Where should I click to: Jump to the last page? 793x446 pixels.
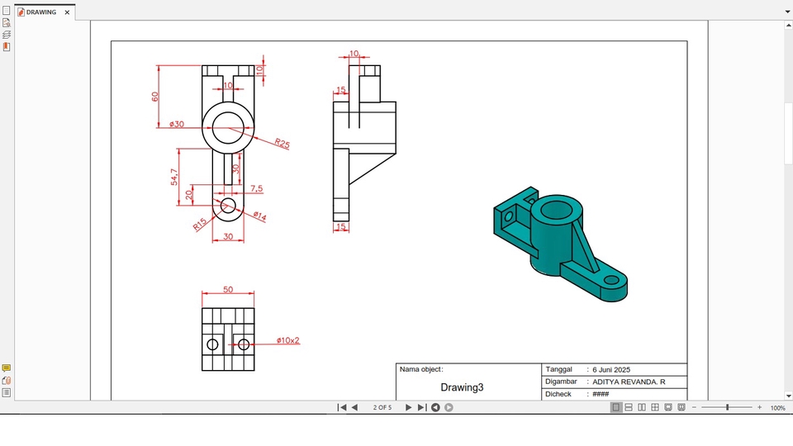tap(421, 407)
